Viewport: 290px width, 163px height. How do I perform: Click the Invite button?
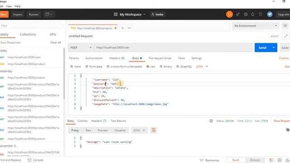(157, 14)
